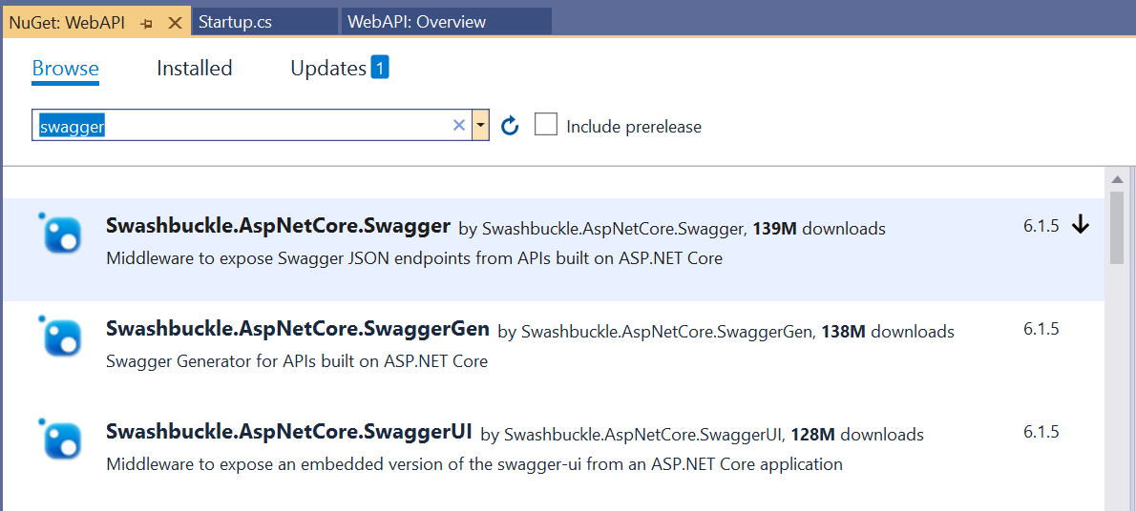Install Swashbuckle.AspNetCore.Swagger using the down arrow
This screenshot has width=1136, height=511.
tap(1081, 226)
